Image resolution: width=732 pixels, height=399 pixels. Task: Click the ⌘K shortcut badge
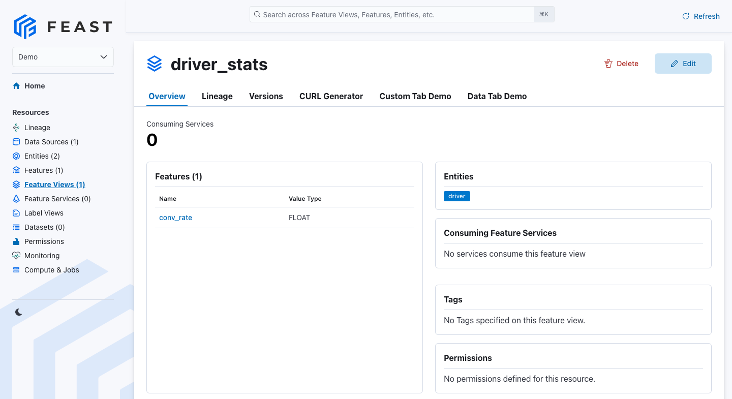coord(544,15)
